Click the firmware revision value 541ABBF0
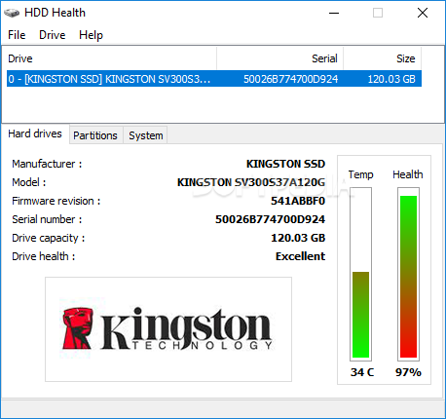This screenshot has height=419, width=446. click(x=298, y=201)
